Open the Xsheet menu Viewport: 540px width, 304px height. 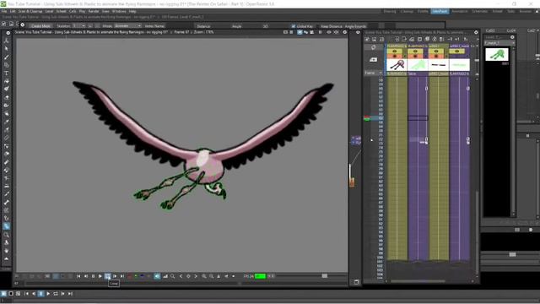(x=62, y=11)
